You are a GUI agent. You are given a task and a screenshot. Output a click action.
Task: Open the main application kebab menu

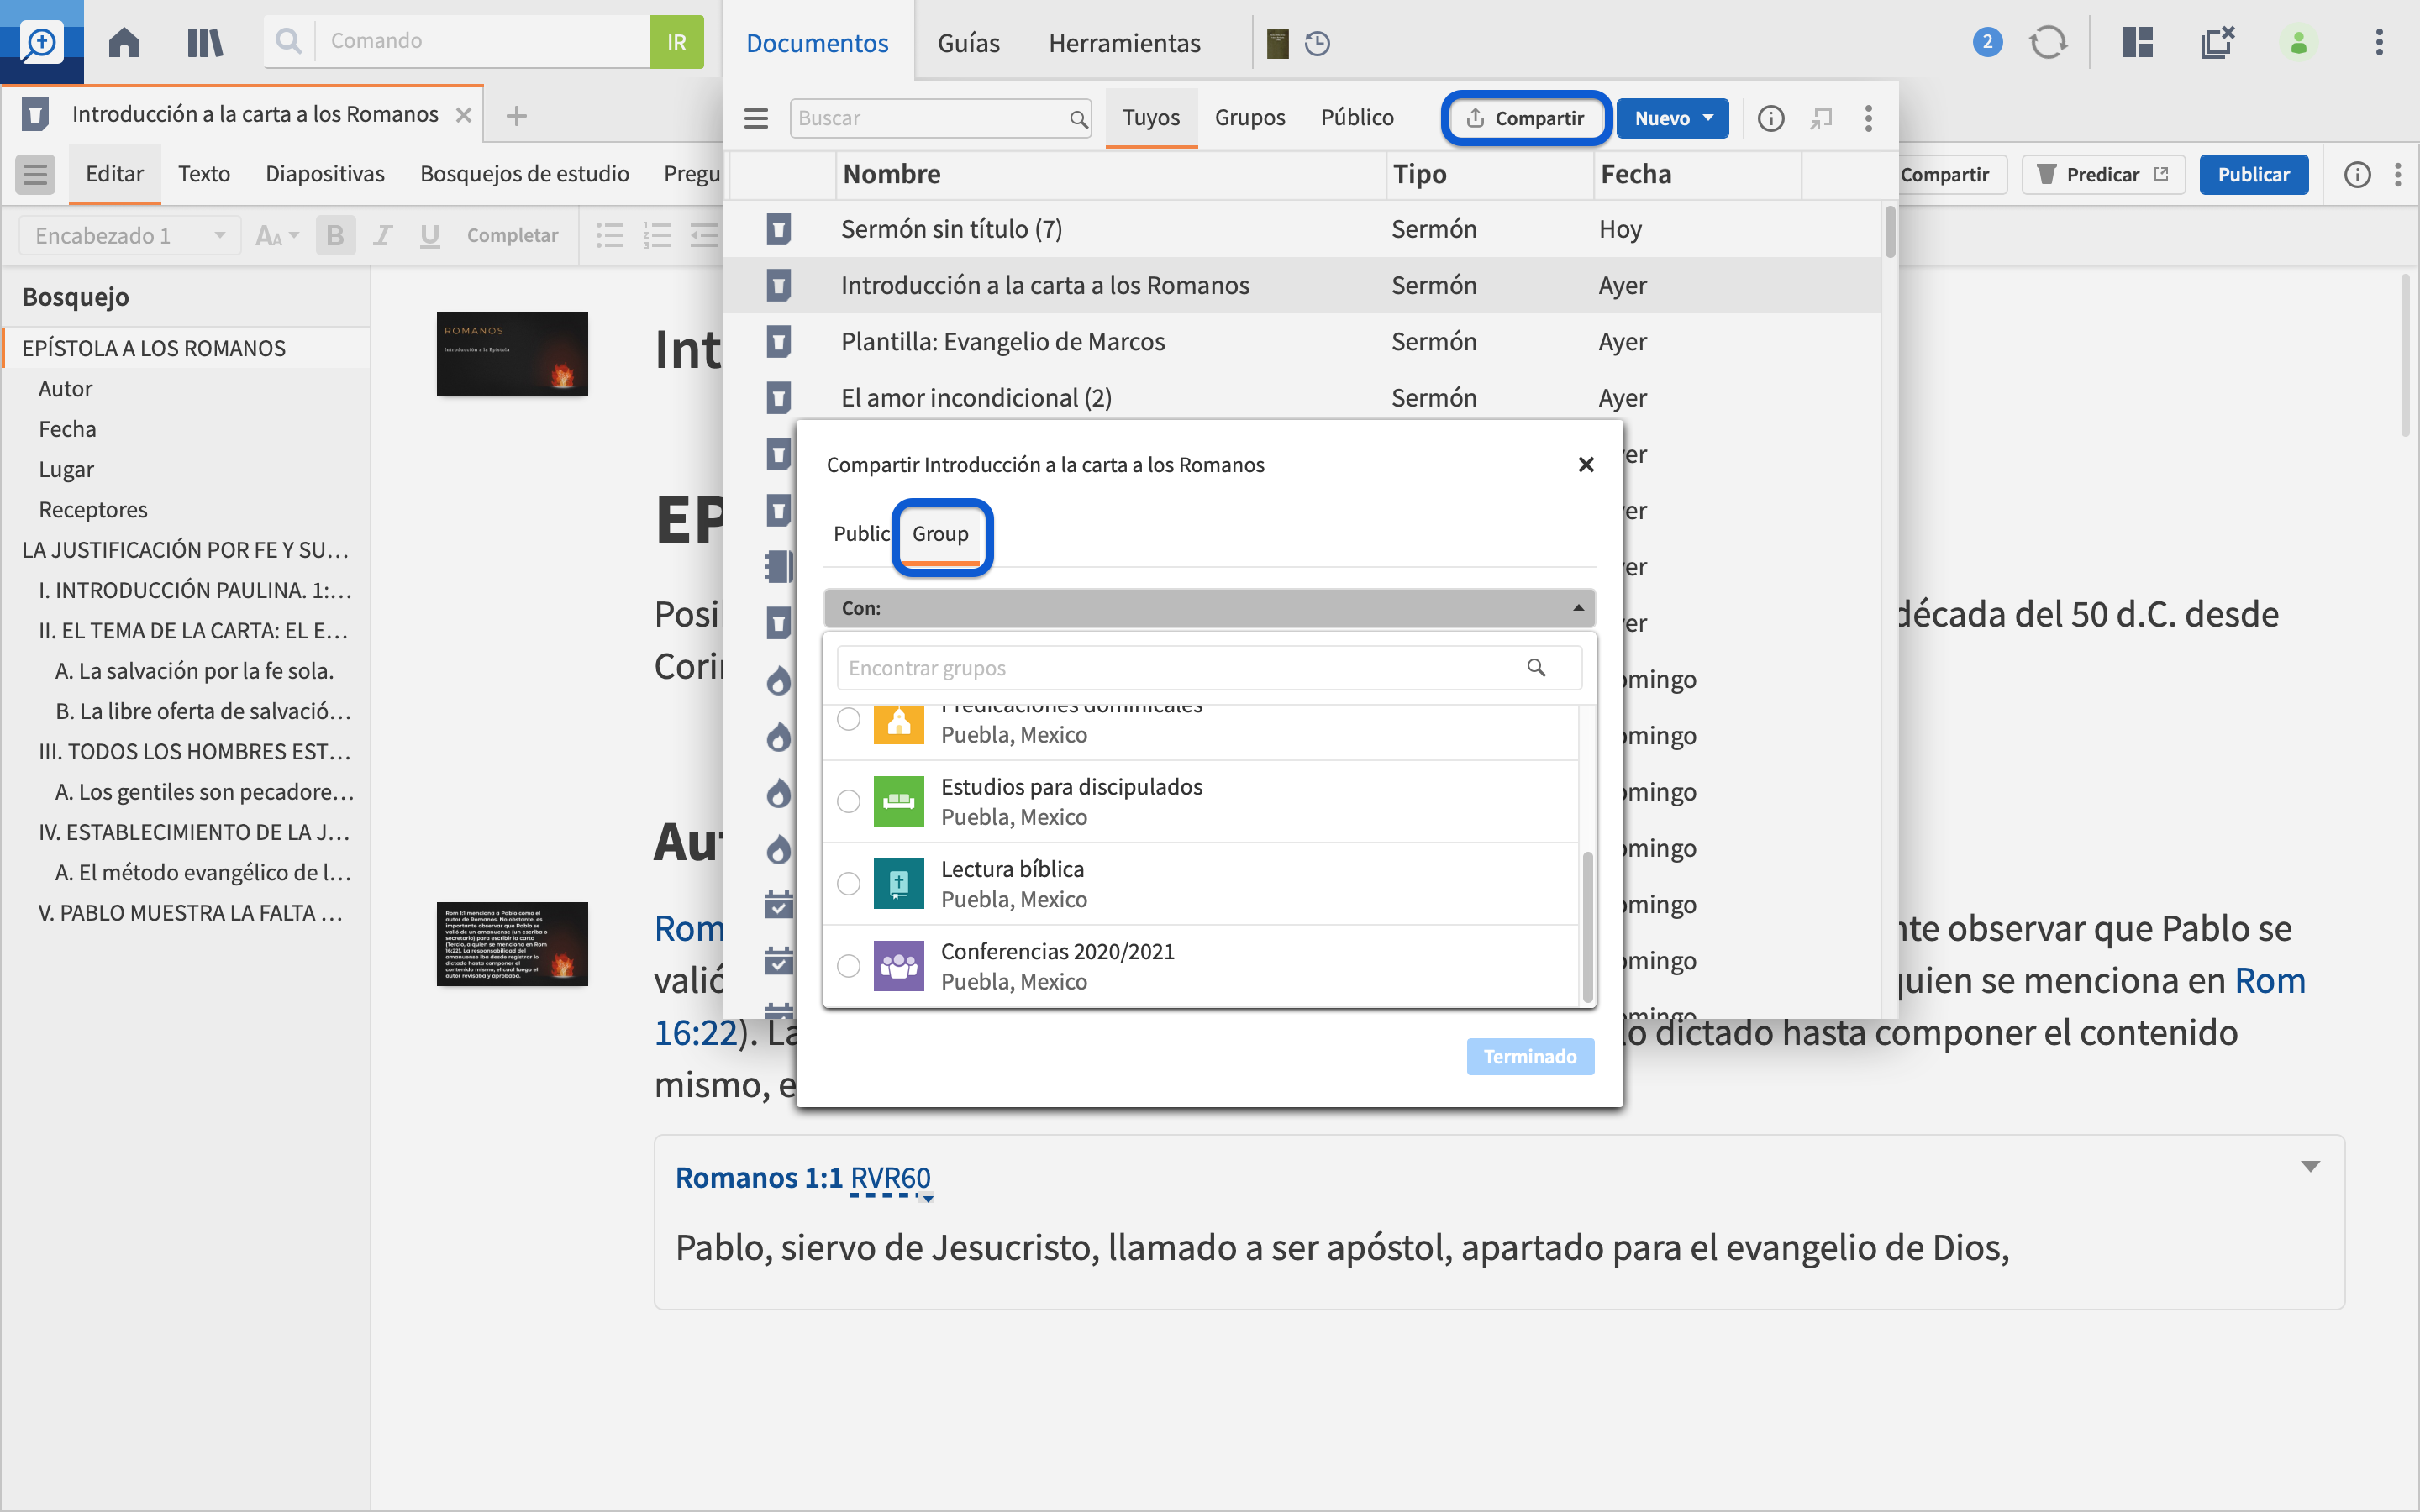pyautogui.click(x=2379, y=42)
